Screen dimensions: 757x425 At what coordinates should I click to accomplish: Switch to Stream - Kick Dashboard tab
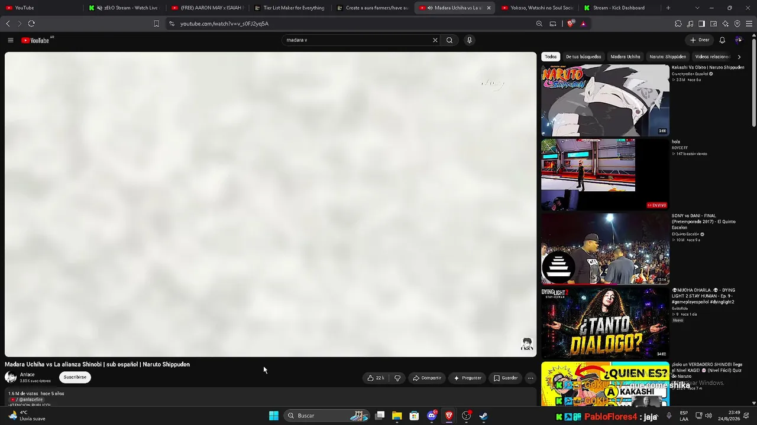pos(619,8)
